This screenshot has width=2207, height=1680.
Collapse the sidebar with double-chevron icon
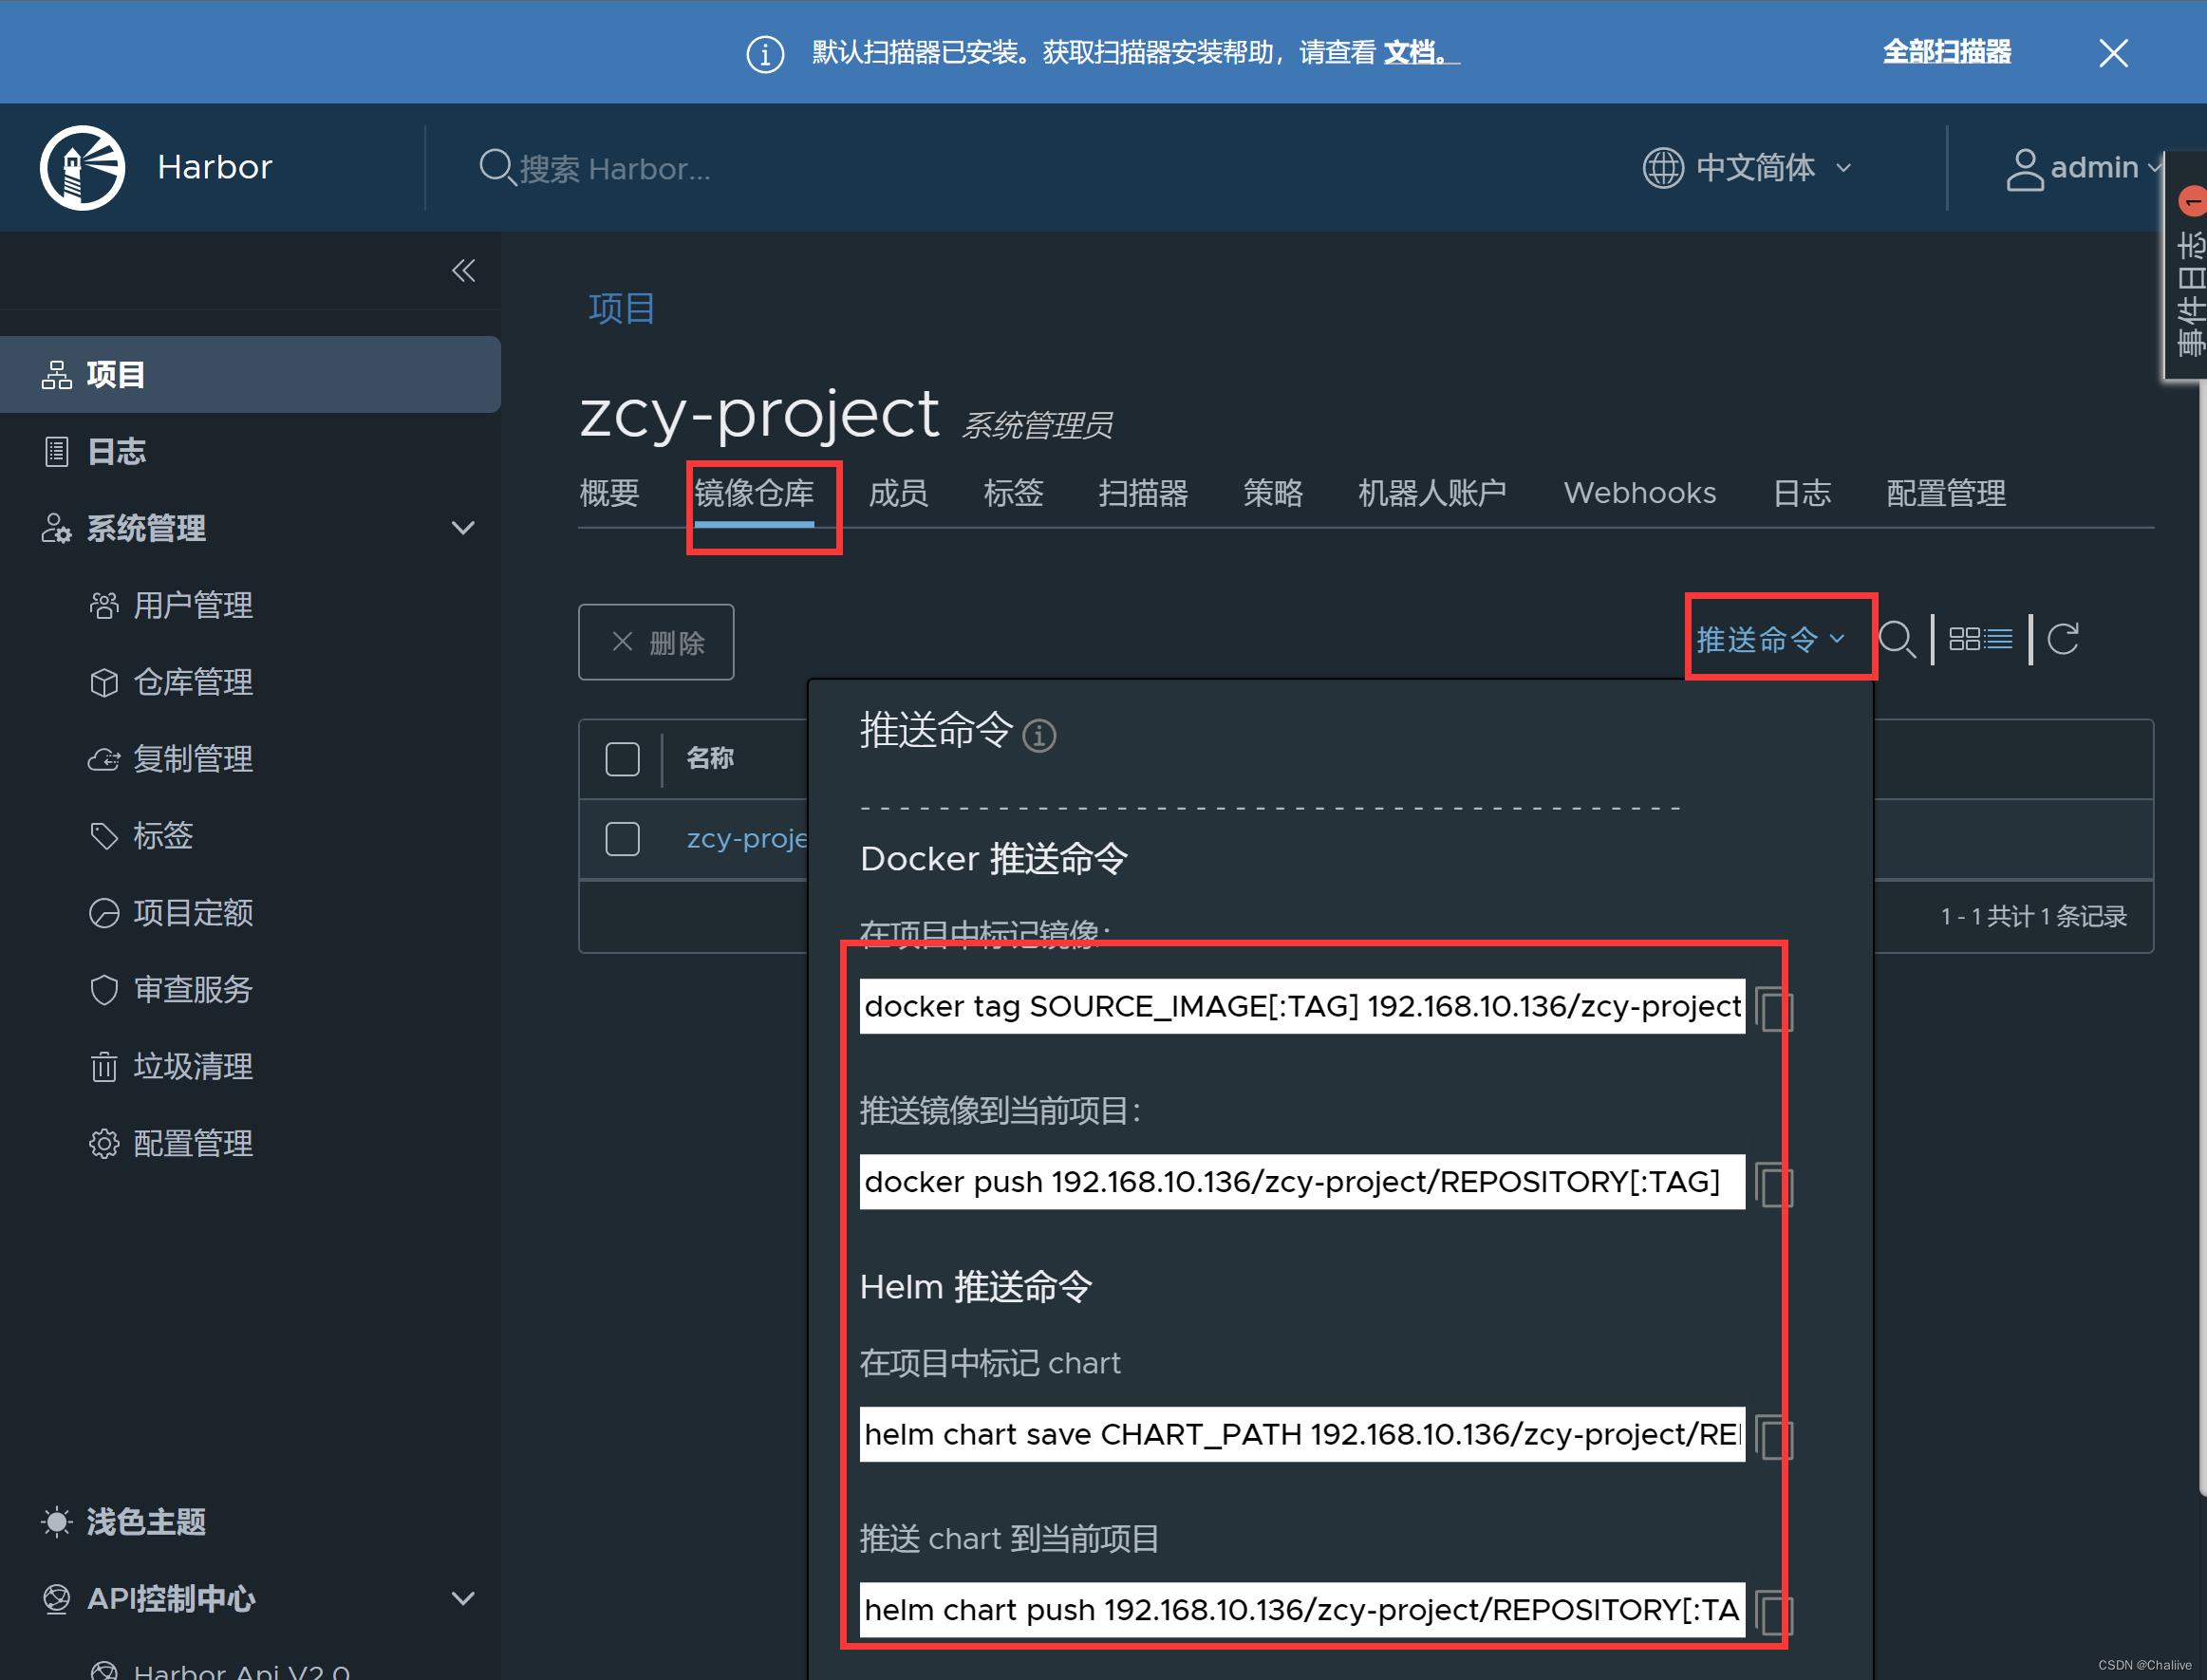[x=463, y=270]
